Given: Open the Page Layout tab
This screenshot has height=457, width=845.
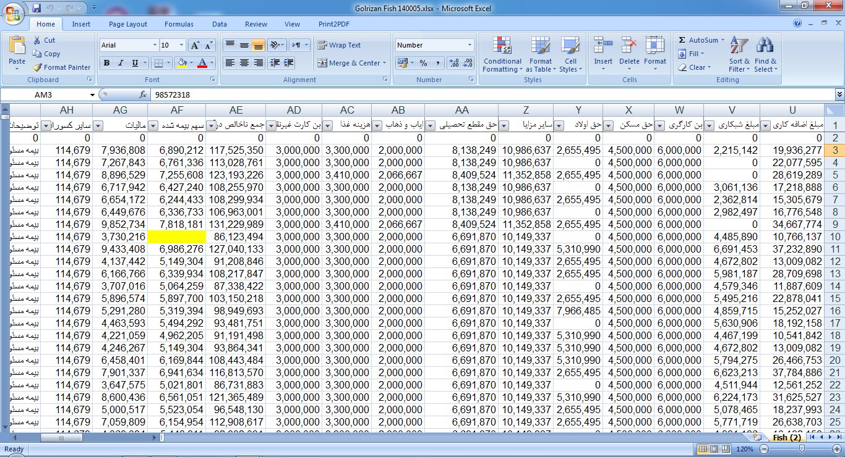Looking at the screenshot, I should [x=128, y=24].
